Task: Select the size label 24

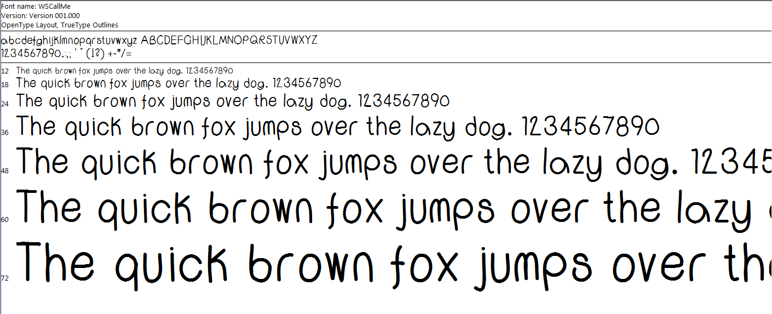Action: tap(5, 104)
